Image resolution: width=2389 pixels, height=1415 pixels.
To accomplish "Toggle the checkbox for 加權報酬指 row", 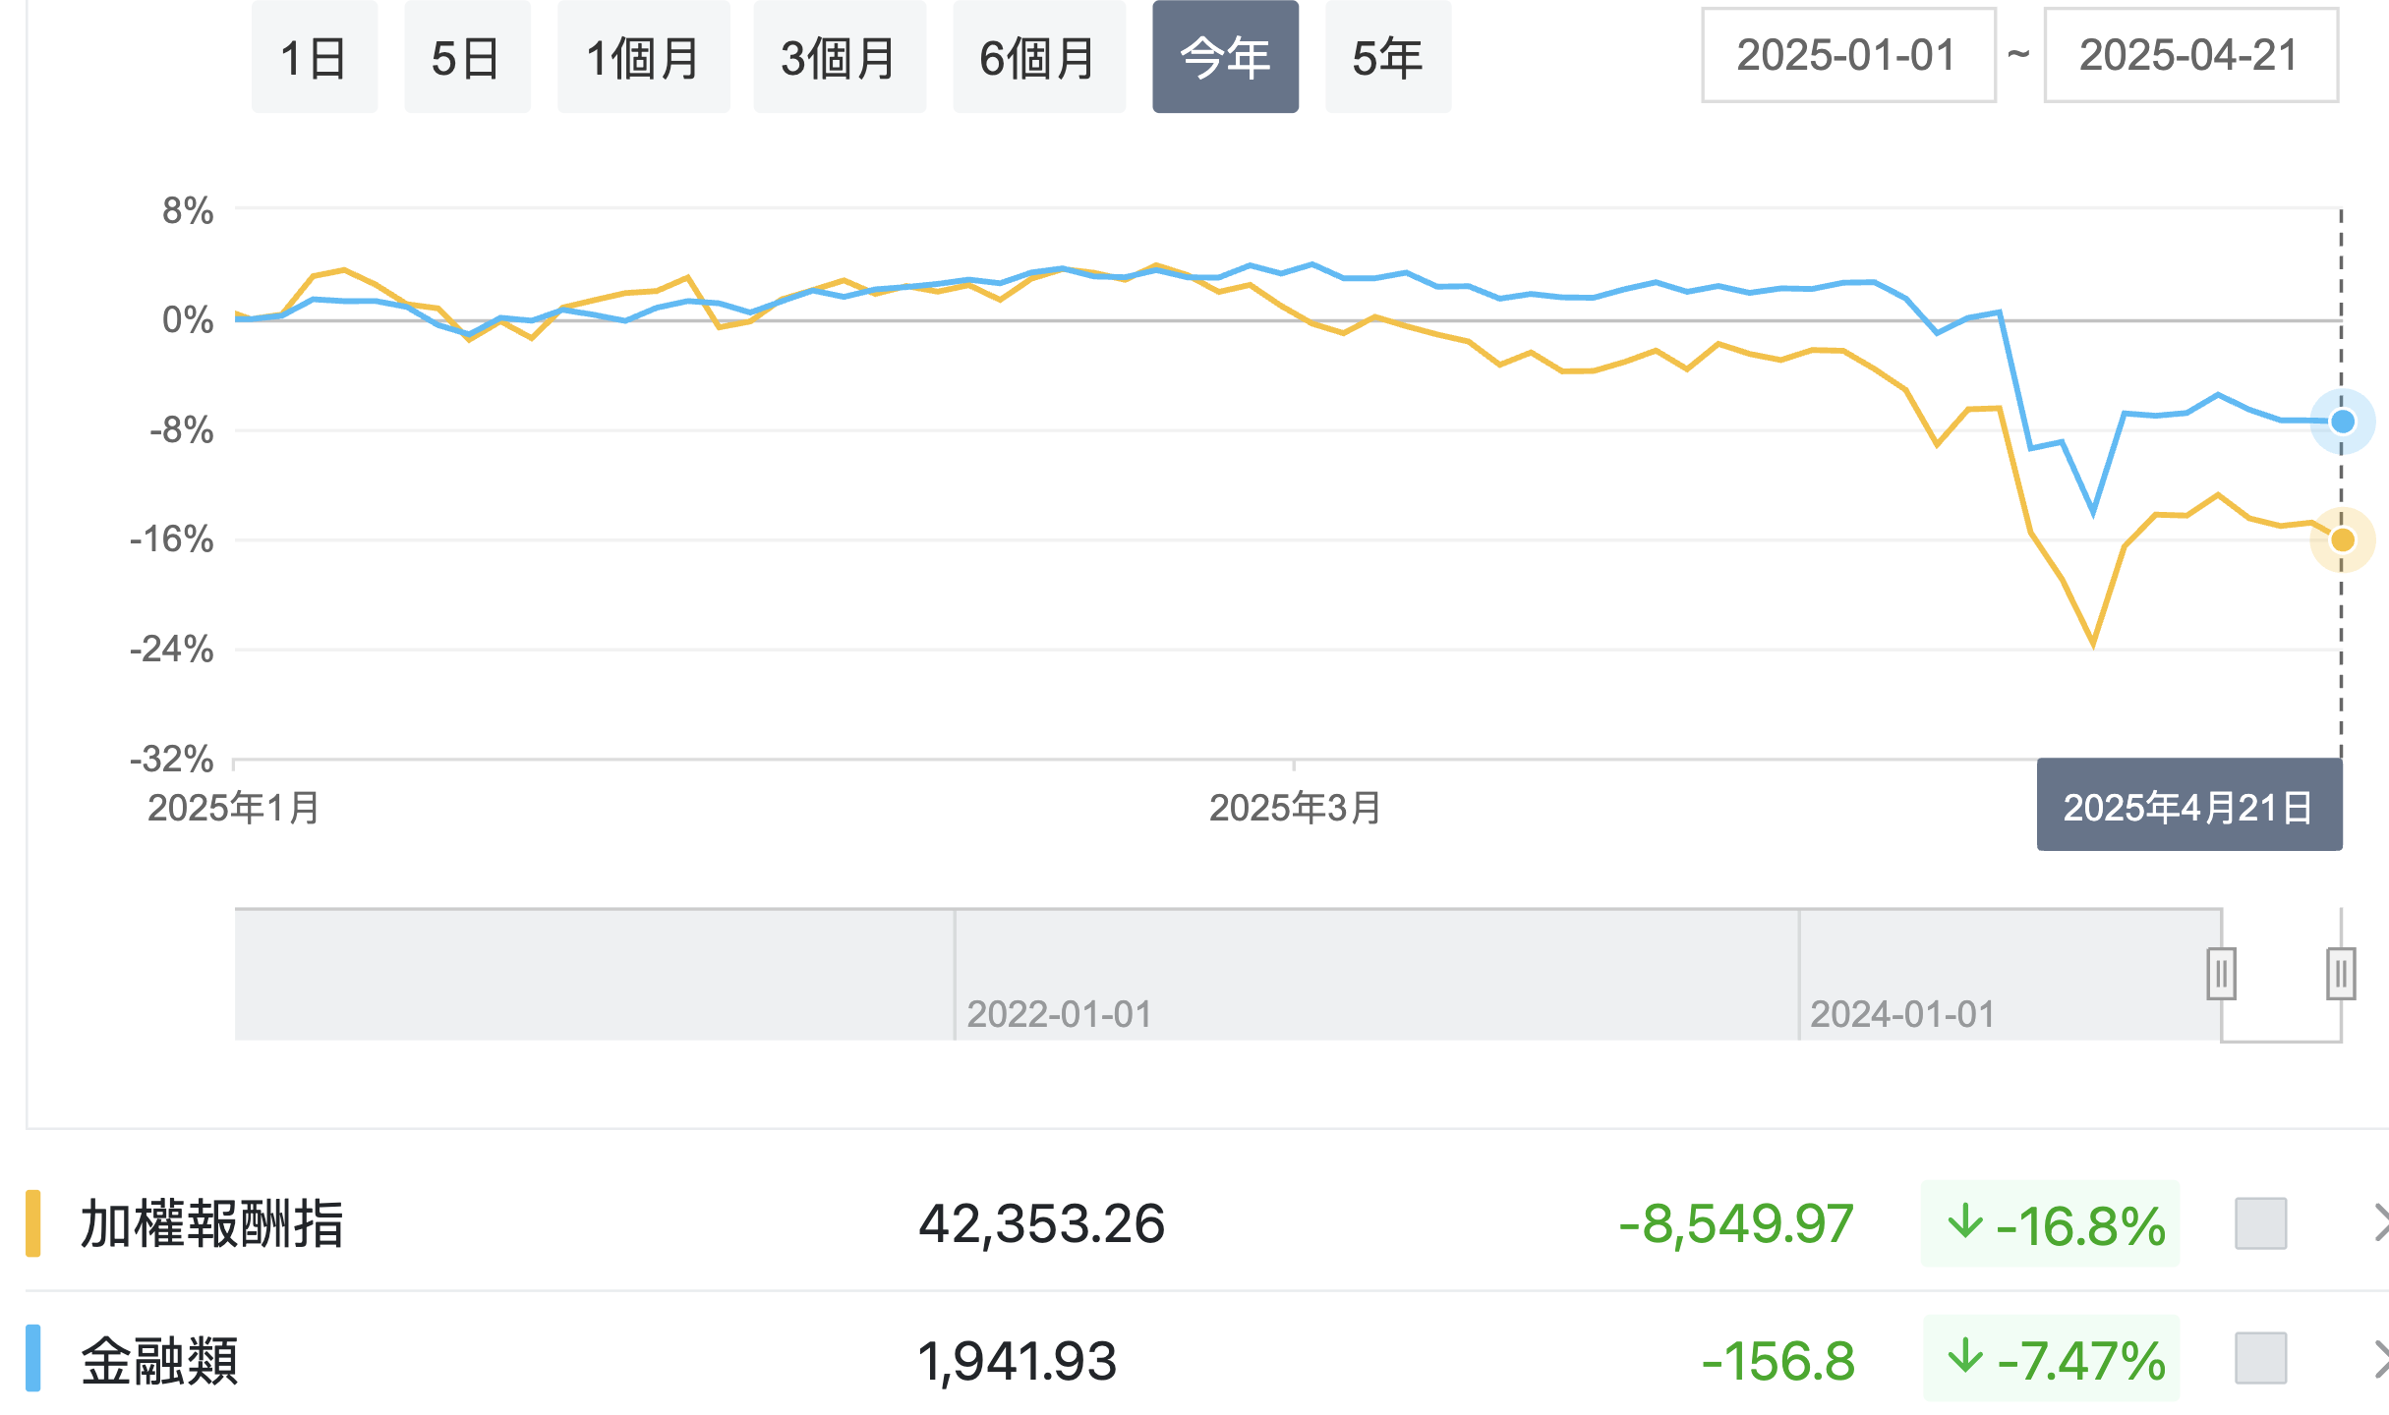I will tap(2260, 1223).
